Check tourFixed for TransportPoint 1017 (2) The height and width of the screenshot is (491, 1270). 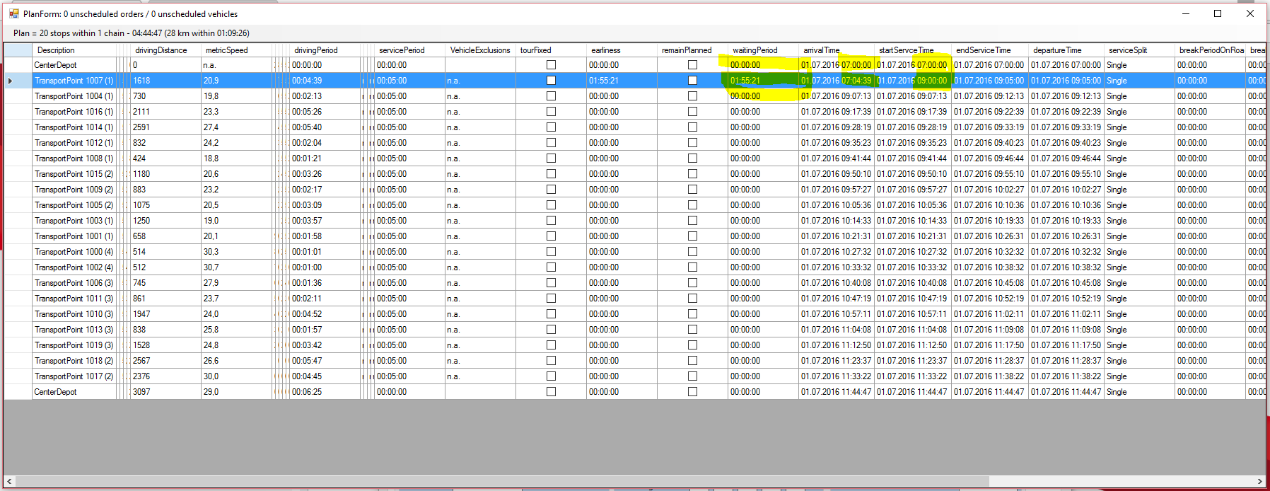[x=551, y=376]
